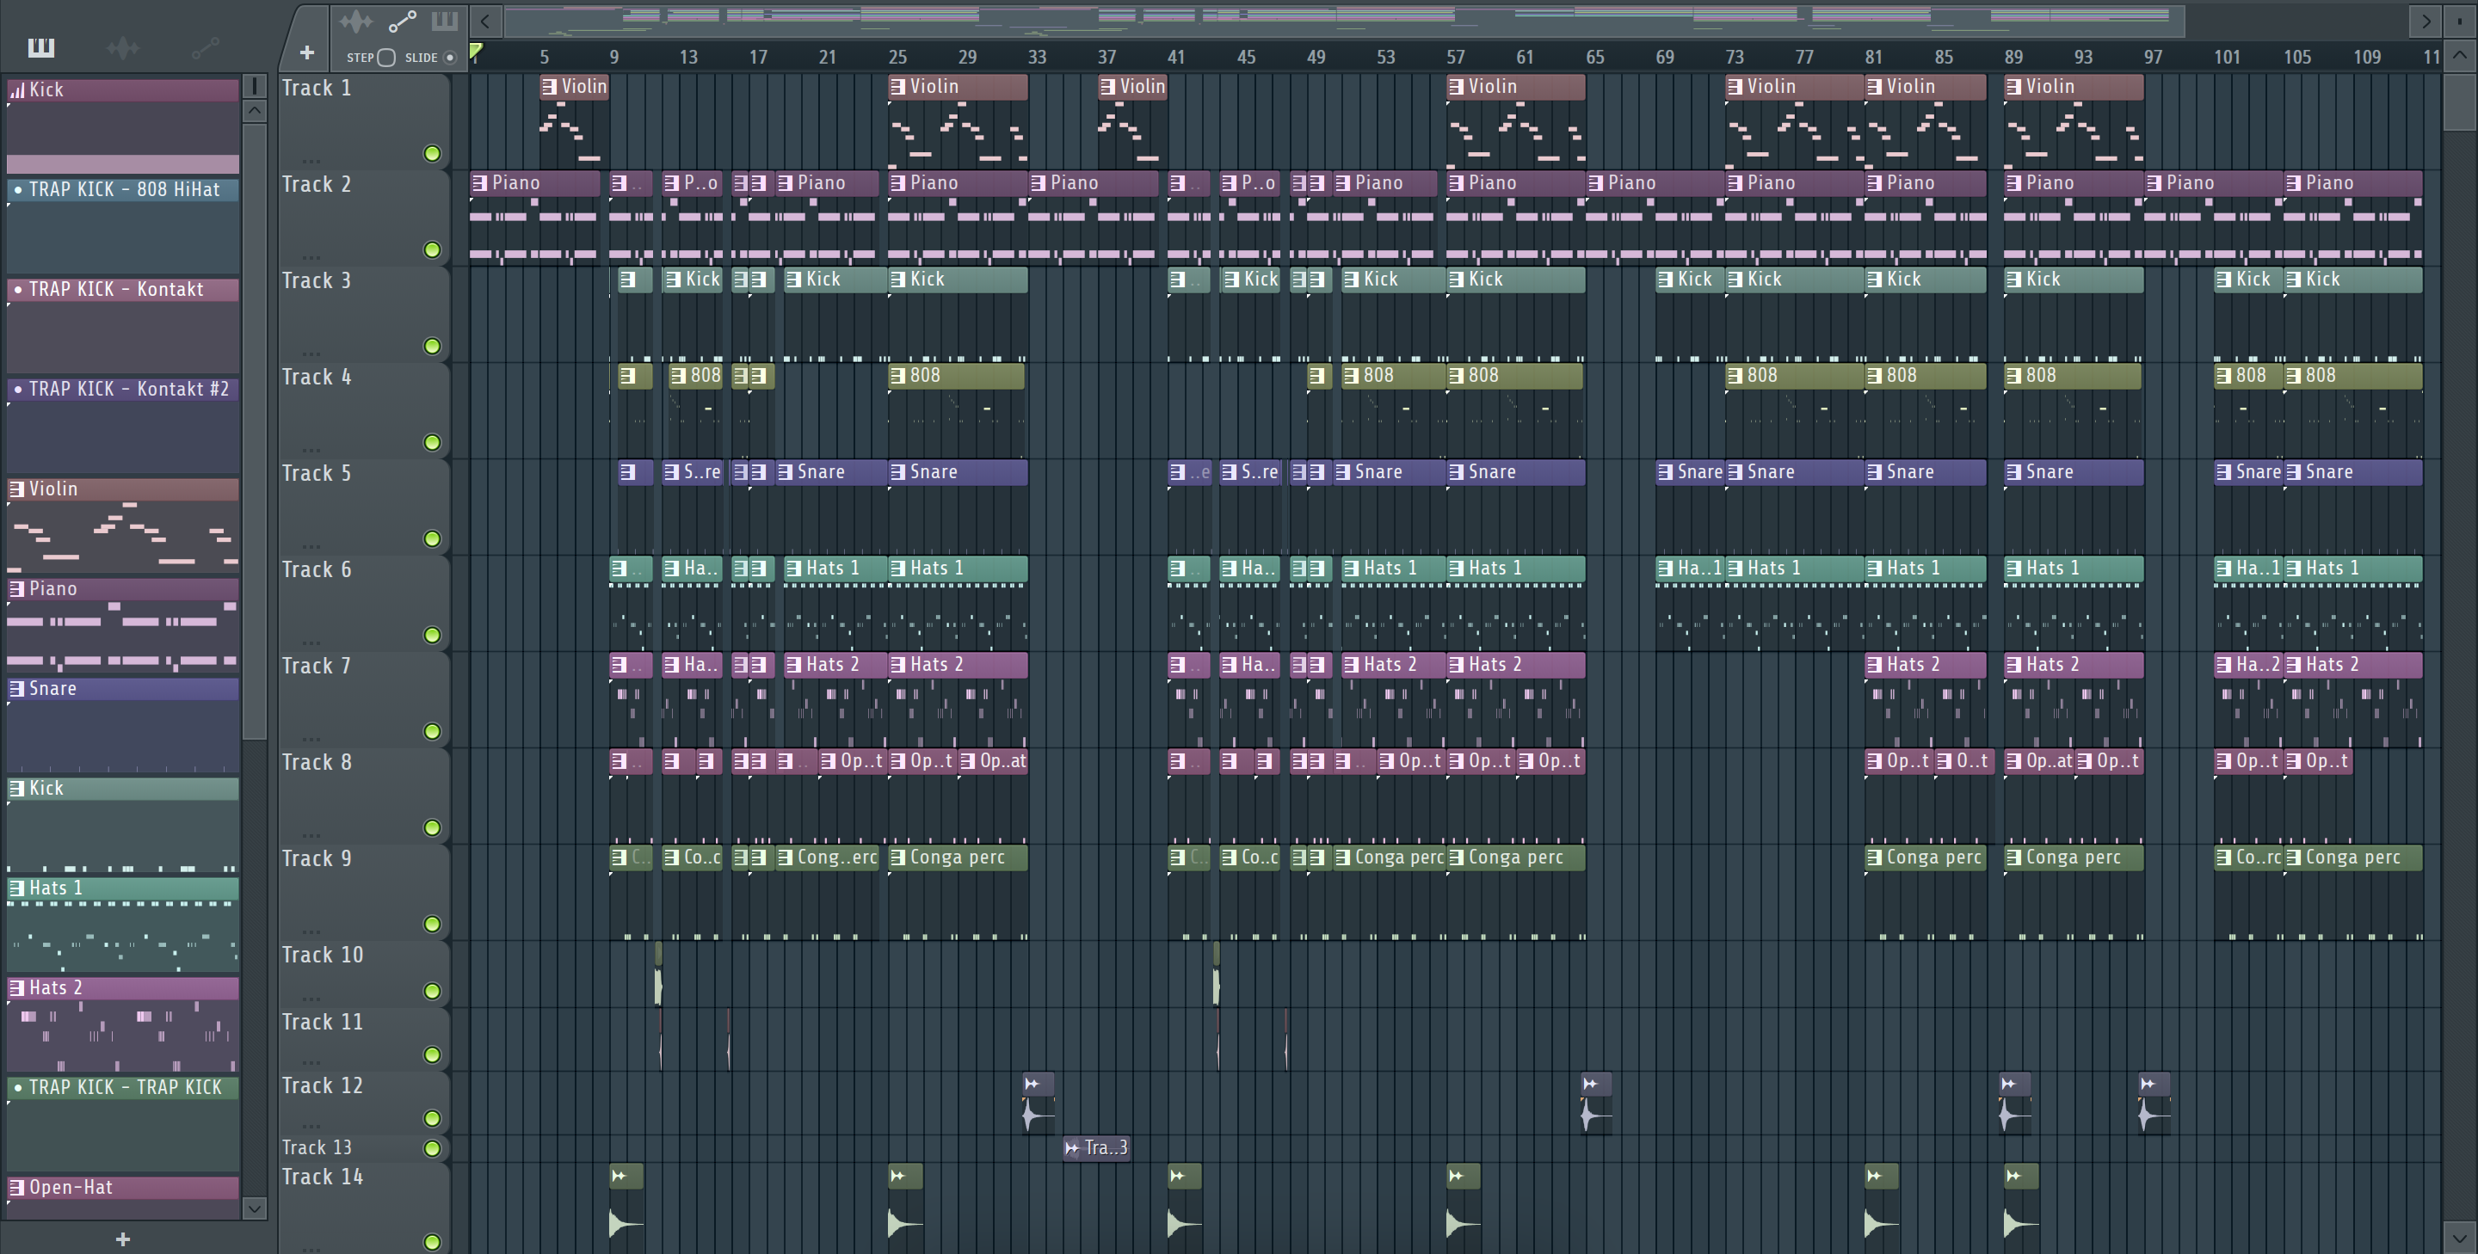Mute Track 12 with its green switch

click(x=432, y=1118)
